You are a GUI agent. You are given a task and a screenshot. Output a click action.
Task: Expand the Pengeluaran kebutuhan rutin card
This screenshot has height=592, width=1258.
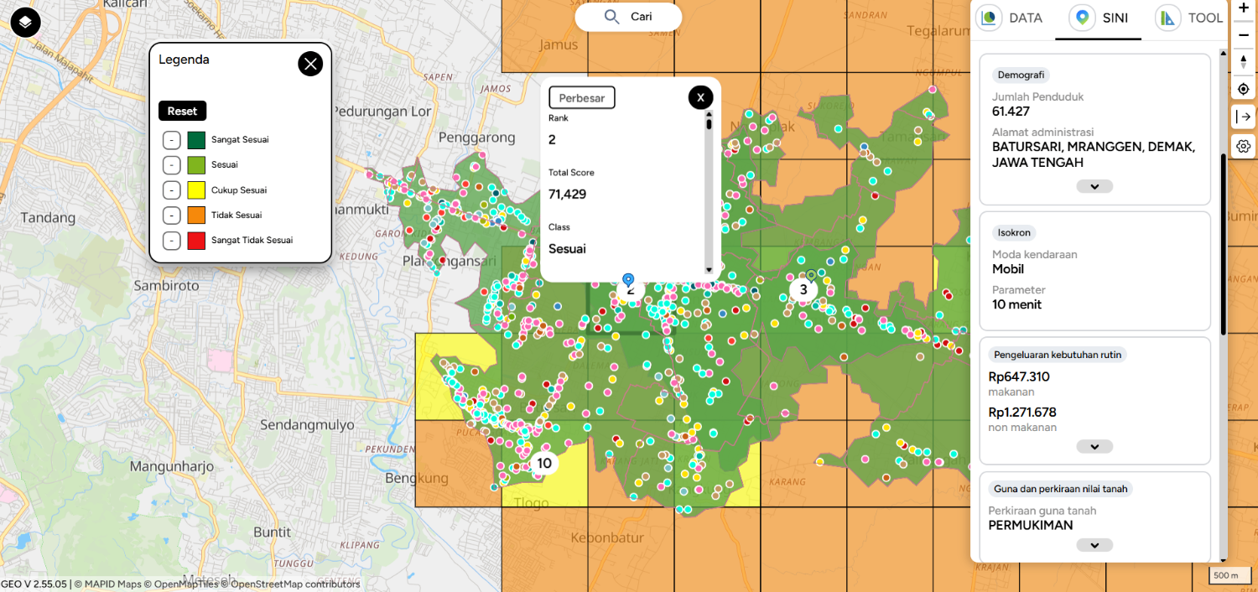(1094, 447)
